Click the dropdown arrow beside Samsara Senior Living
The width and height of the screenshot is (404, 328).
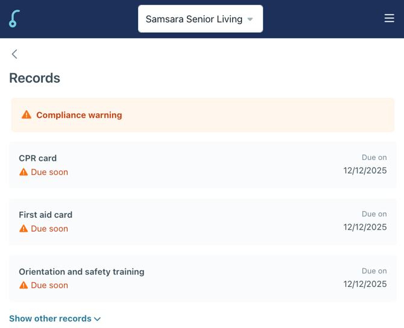coord(250,19)
